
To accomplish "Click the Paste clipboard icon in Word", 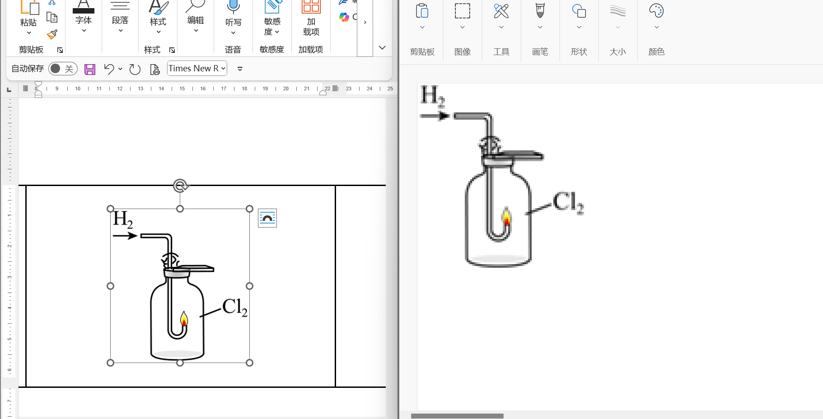I will (29, 7).
